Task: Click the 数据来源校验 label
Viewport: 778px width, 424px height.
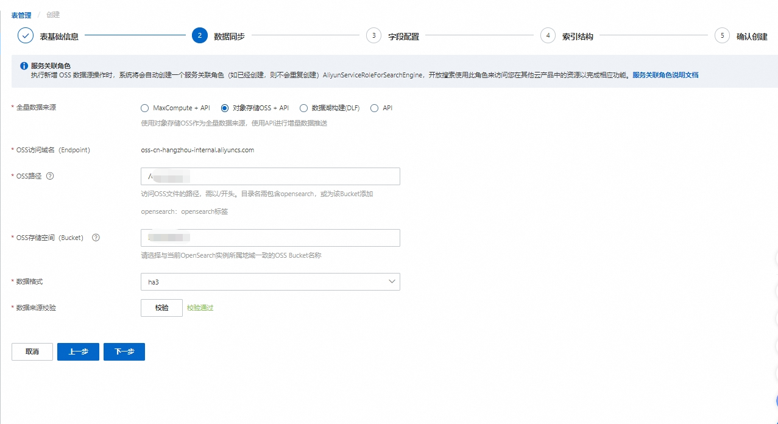Action: click(36, 308)
